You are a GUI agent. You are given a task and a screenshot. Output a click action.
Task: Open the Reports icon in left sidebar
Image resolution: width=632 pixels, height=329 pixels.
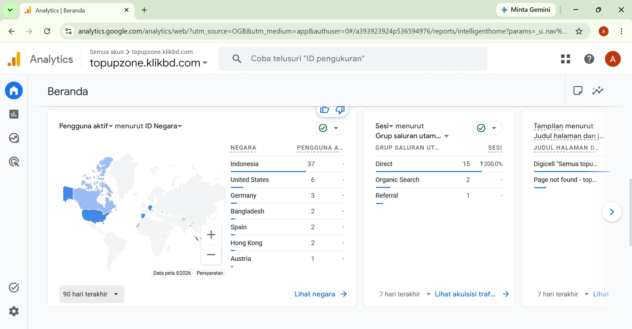coord(14,114)
